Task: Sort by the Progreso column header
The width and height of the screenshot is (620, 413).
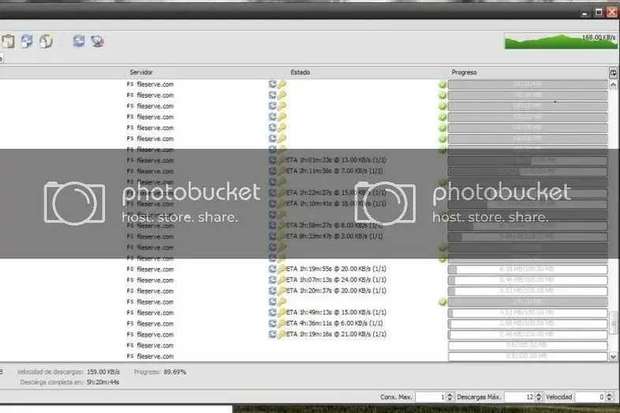Action: 528,73
